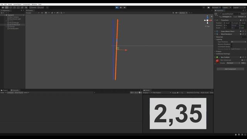Viewport: 247px width, 139px height.
Task: Click the Add Component button
Action: click(230, 69)
